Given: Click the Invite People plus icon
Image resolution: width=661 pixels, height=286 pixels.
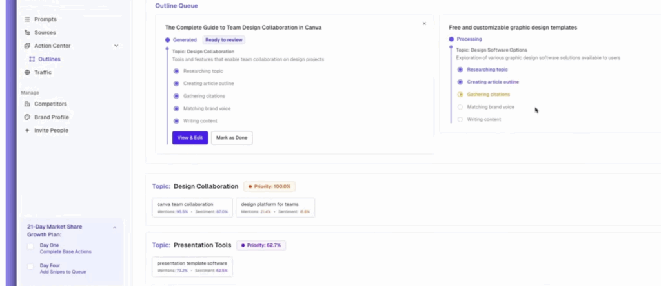Looking at the screenshot, I should click(x=27, y=130).
